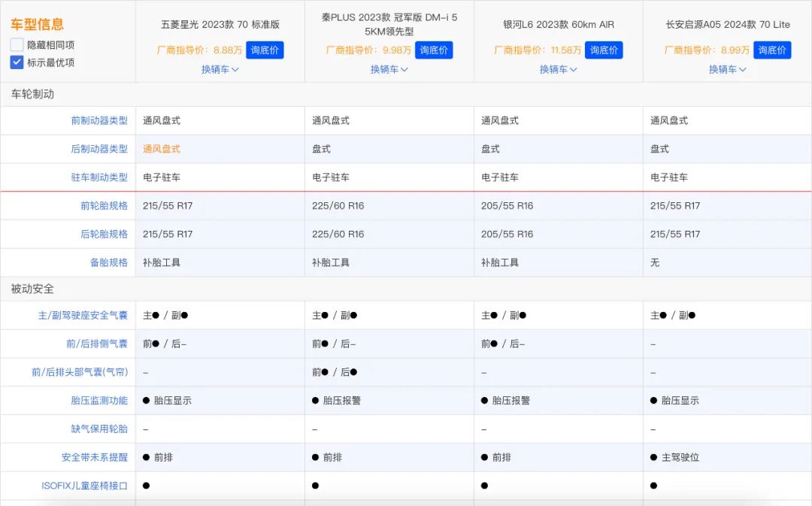Click the 缺气保用轮胎 parameter label
Image resolution: width=812 pixels, height=506 pixels.
[x=99, y=429]
